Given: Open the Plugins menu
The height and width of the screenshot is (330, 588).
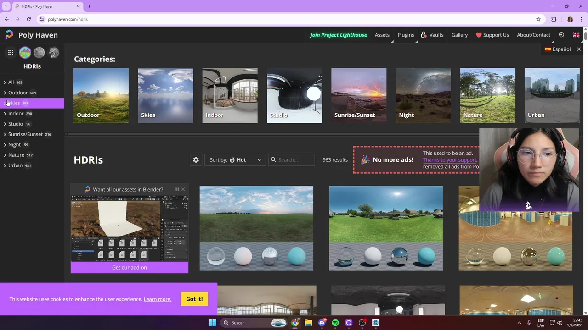Looking at the screenshot, I should (x=406, y=35).
